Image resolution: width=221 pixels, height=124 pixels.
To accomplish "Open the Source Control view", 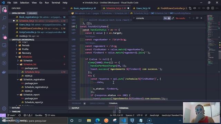I will (4, 36).
